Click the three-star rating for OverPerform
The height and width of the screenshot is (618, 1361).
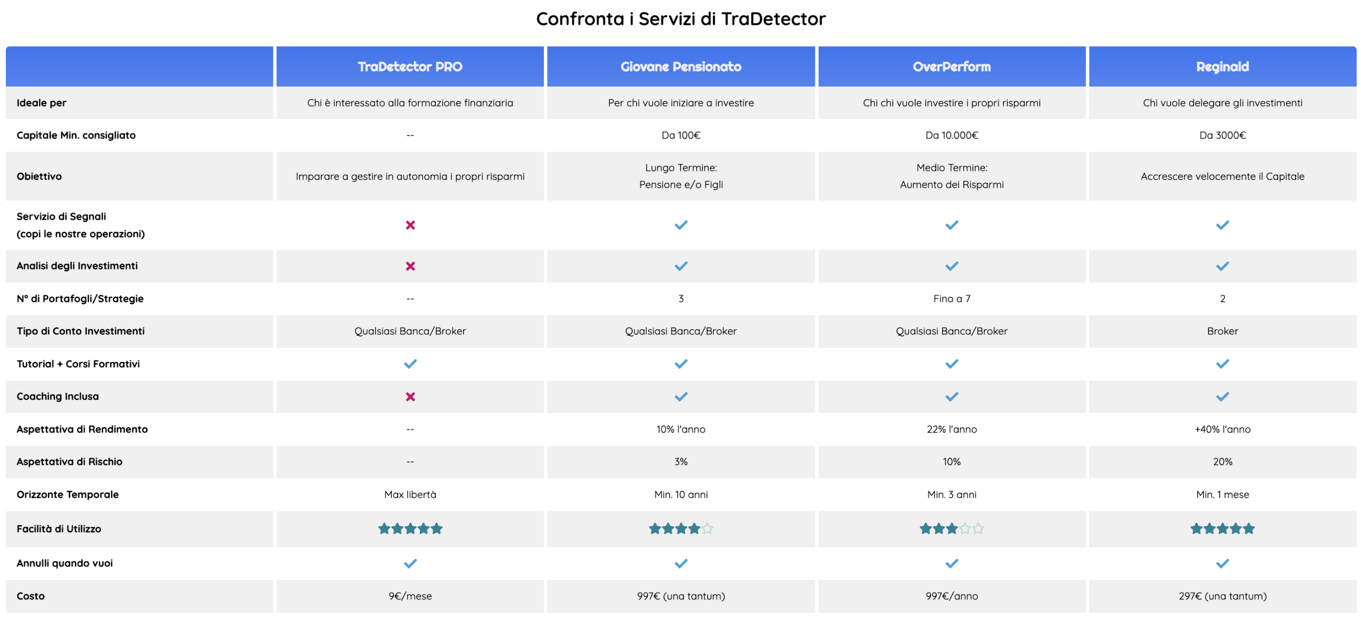coord(952,529)
